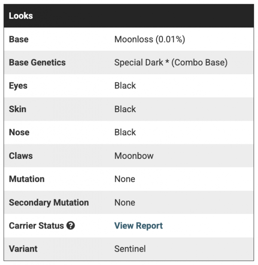This screenshot has height=265, width=258.
Task: Select None in the Mutation row
Action: pos(125,179)
